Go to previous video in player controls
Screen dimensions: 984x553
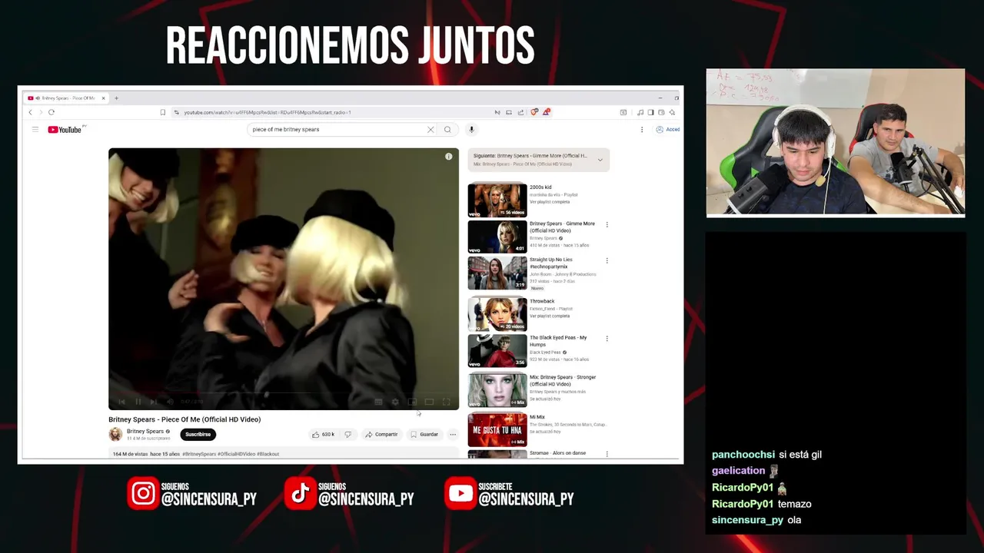(x=121, y=402)
